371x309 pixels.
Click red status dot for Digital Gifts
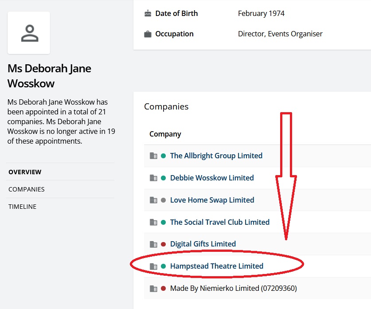[x=164, y=244]
